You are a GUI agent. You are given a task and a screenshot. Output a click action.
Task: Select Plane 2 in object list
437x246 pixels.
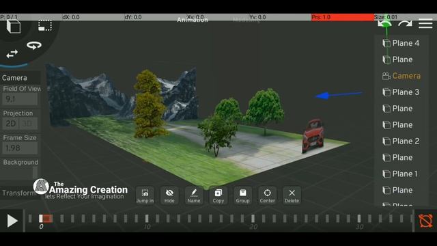pyautogui.click(x=401, y=141)
